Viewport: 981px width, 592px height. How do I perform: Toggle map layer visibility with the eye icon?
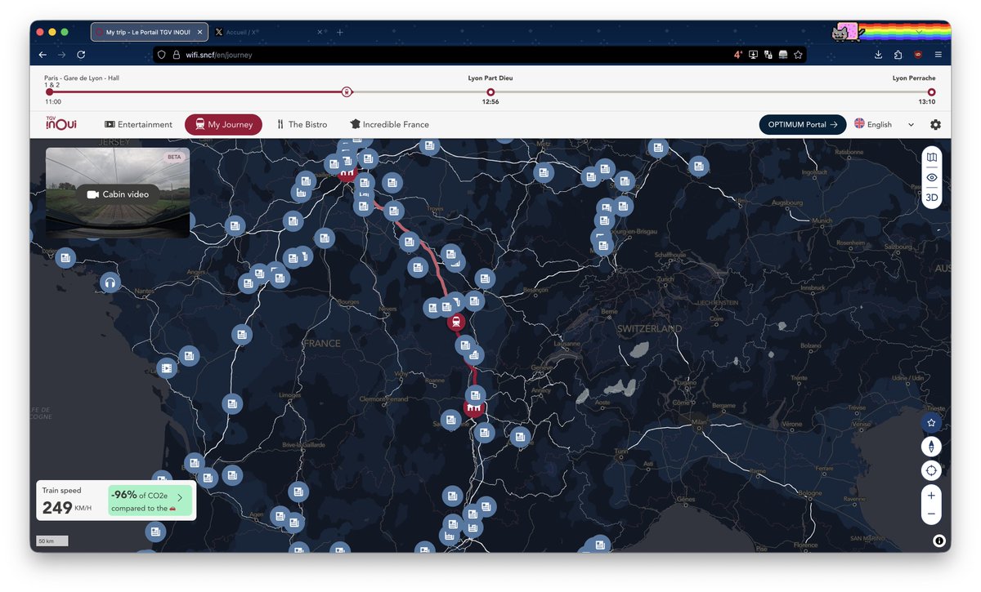point(931,177)
